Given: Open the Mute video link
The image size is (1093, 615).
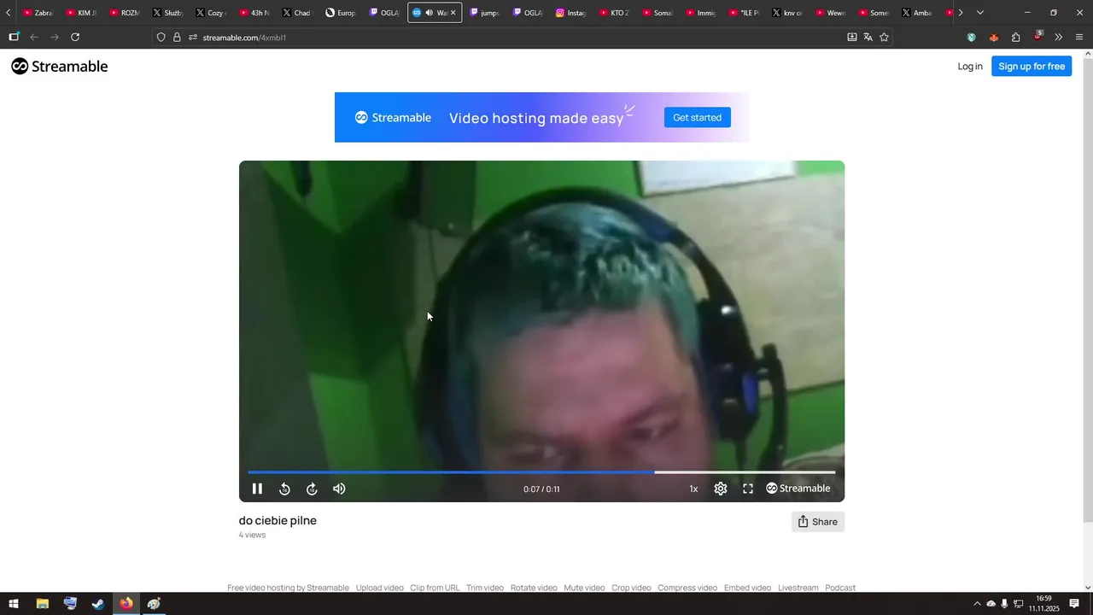Looking at the screenshot, I should click(x=584, y=588).
